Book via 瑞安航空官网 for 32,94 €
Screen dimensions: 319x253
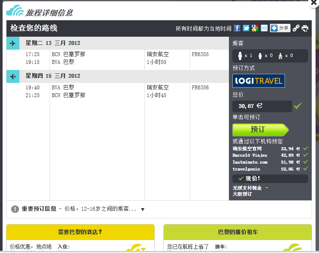(x=270, y=149)
